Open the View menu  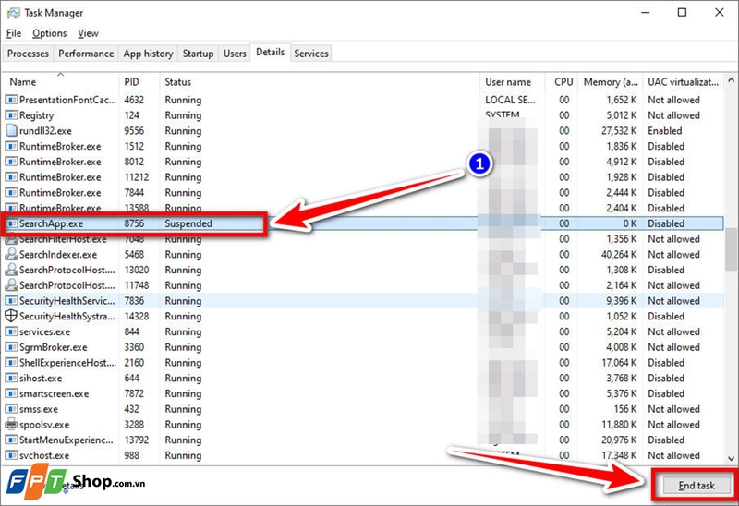pos(88,33)
